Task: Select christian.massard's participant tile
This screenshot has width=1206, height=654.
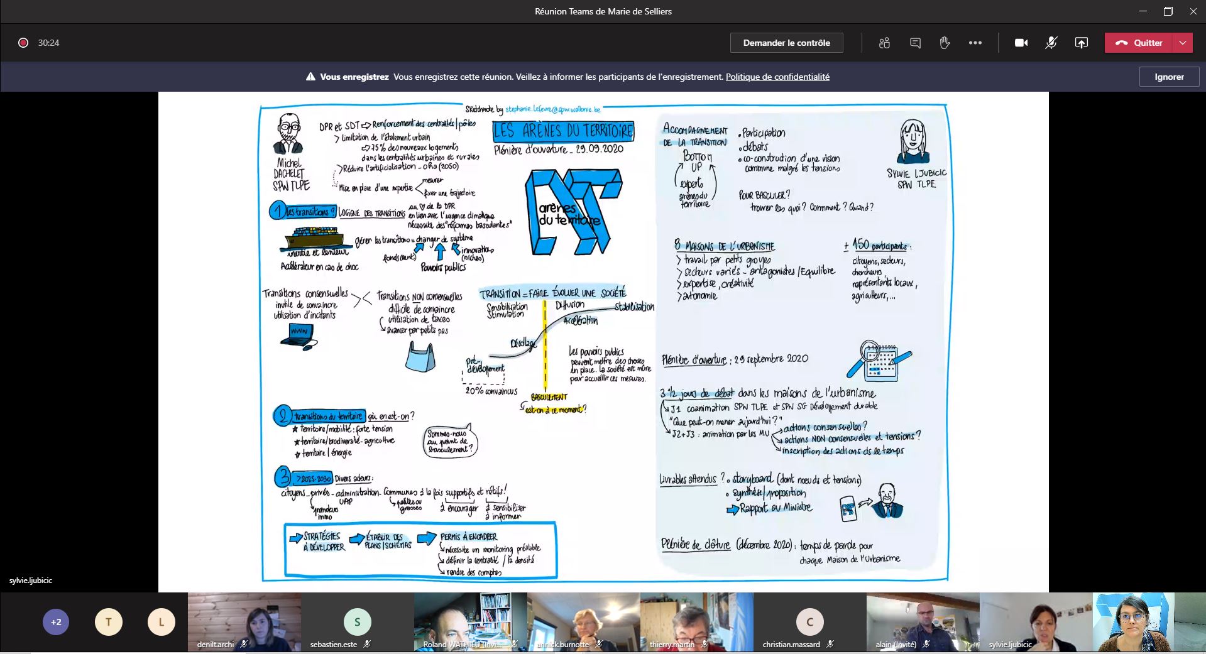Action: coord(809,622)
